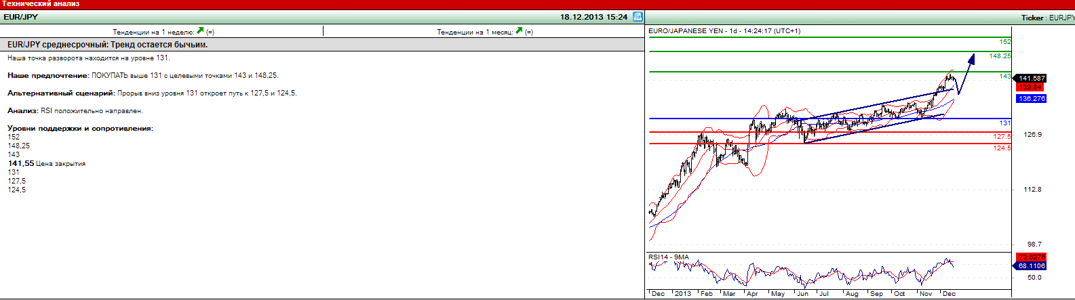Click the date 18.12.2013 15:24
The height and width of the screenshot is (300, 1075).
click(593, 17)
